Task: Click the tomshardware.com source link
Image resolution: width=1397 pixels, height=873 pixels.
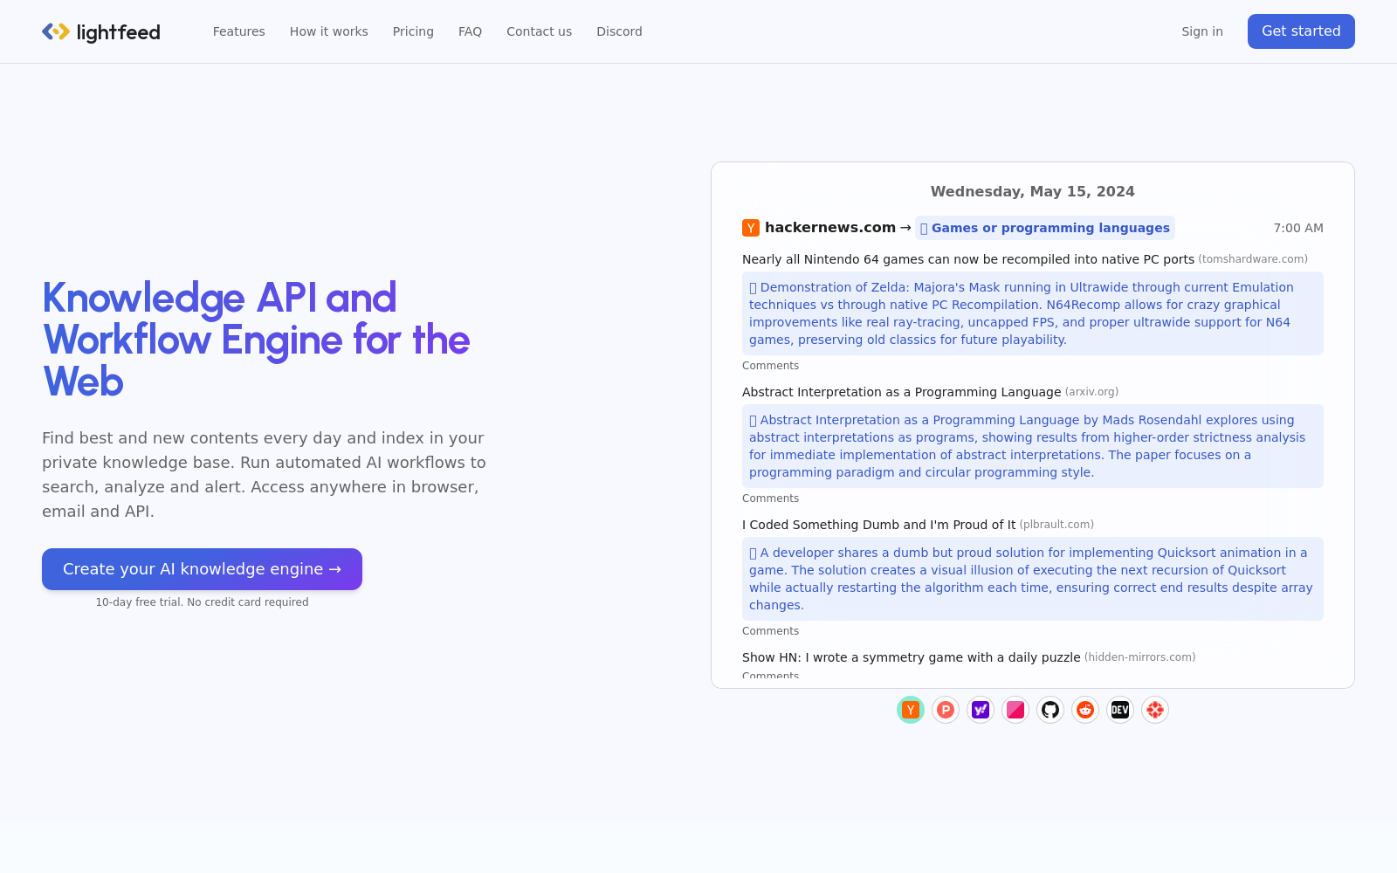Action: [1254, 259]
